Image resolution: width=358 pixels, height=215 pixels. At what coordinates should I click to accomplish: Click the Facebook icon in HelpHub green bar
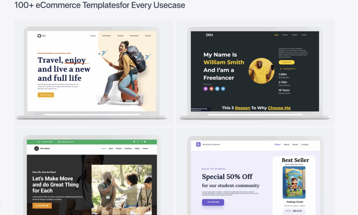141,142
